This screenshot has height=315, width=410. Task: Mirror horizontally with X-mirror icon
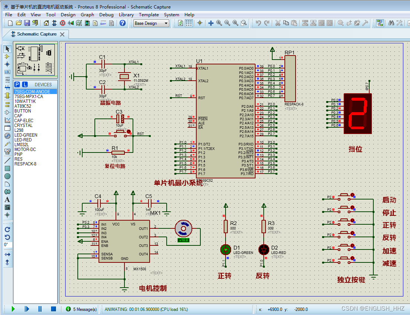click(x=7, y=254)
